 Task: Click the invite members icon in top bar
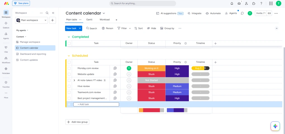click(x=246, y=3)
